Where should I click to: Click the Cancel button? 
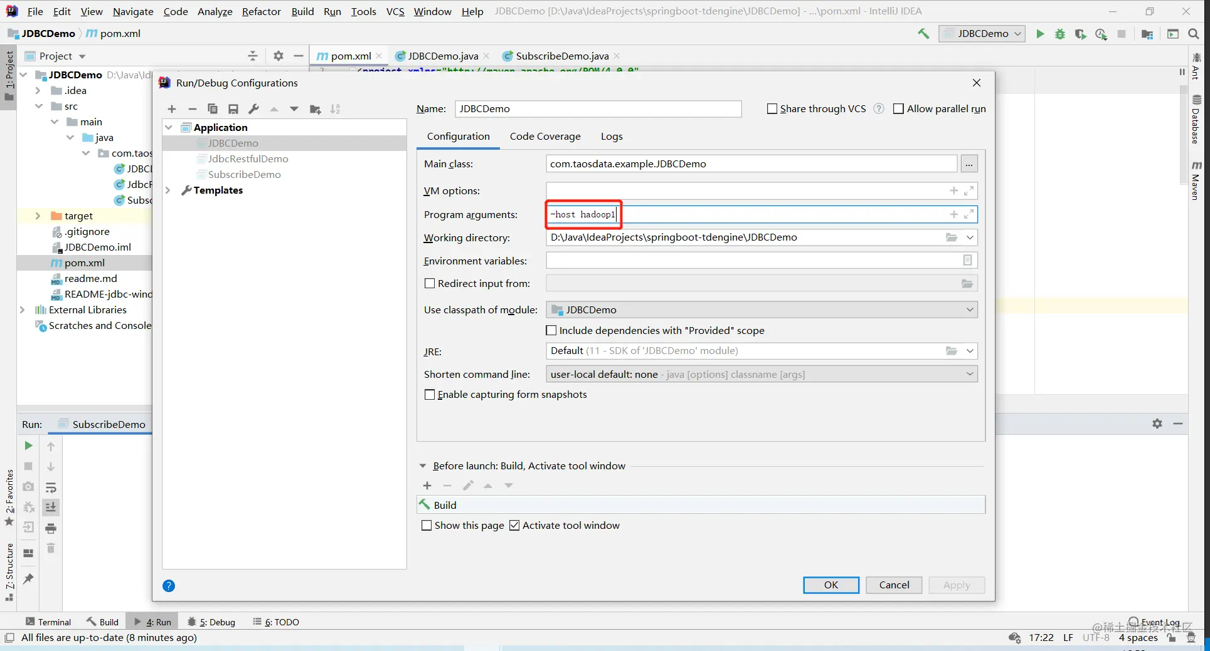894,585
